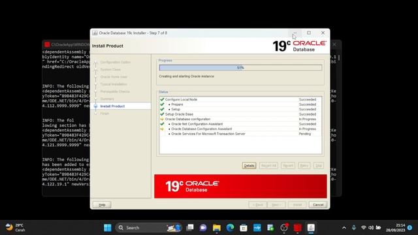Screen dimensions: 418x235
Task: Open the circular app with red badge
Action: (x=284, y=228)
